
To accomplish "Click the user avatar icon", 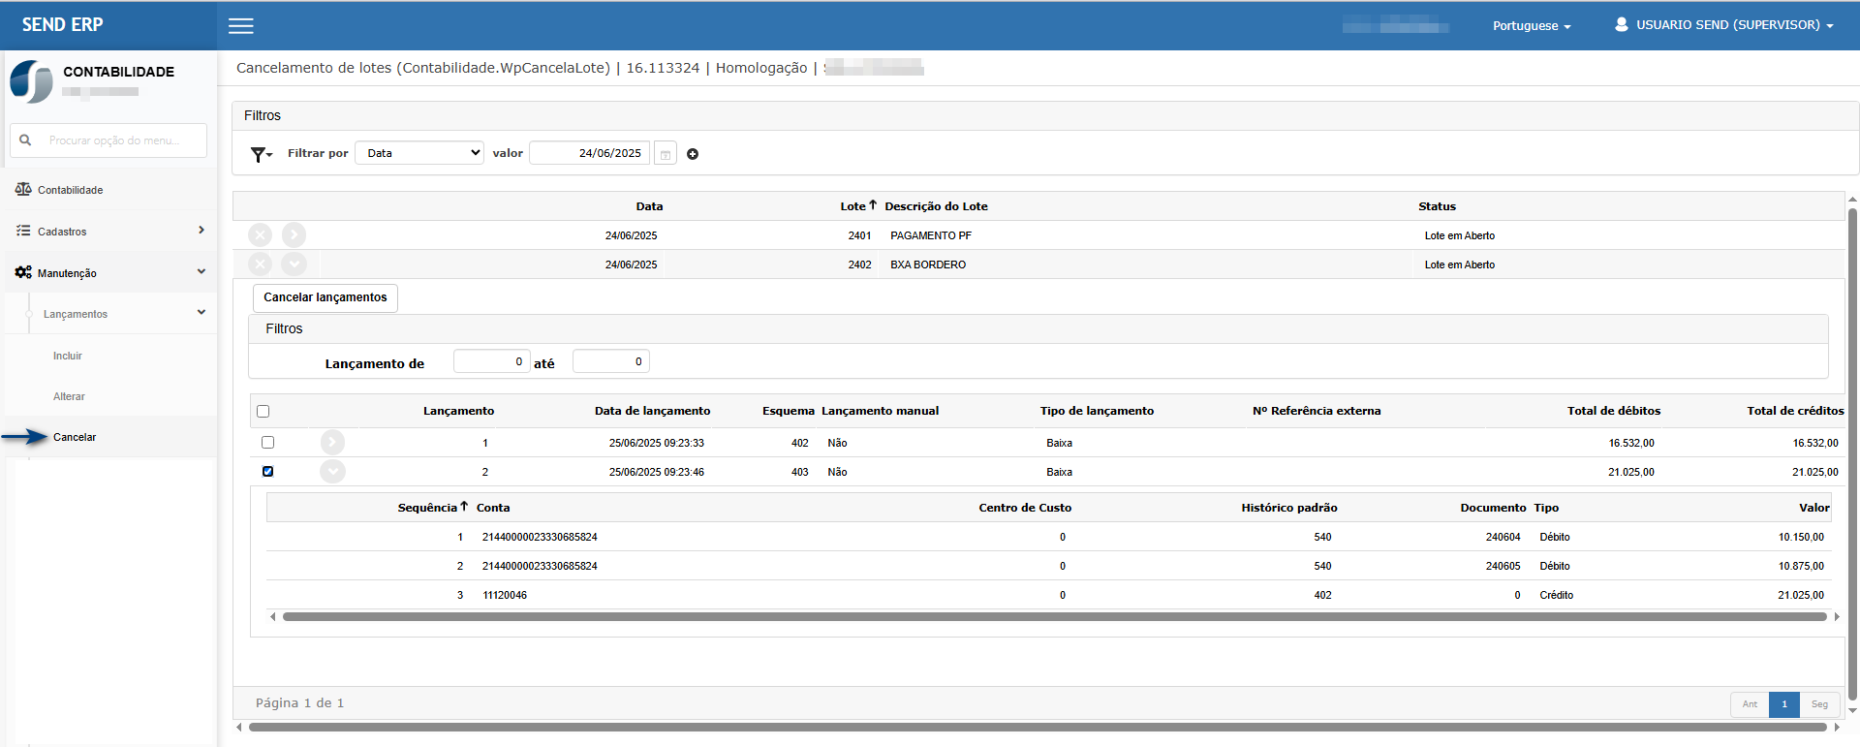I will click(x=1622, y=24).
